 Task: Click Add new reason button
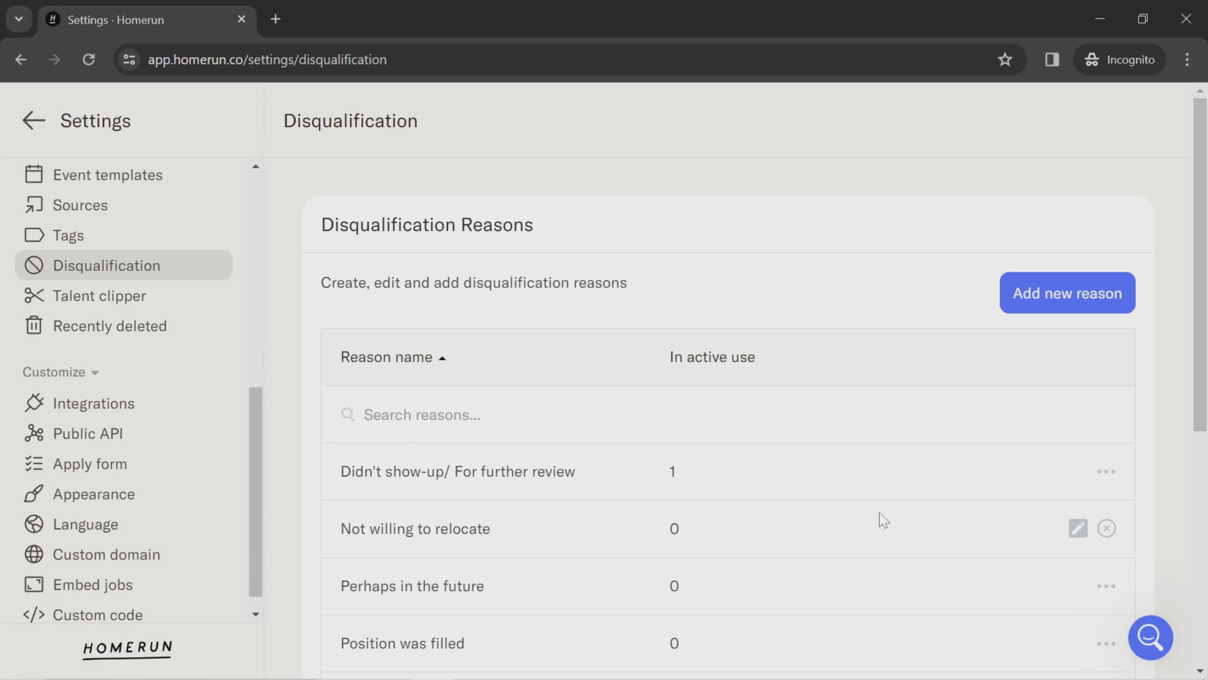(x=1067, y=293)
